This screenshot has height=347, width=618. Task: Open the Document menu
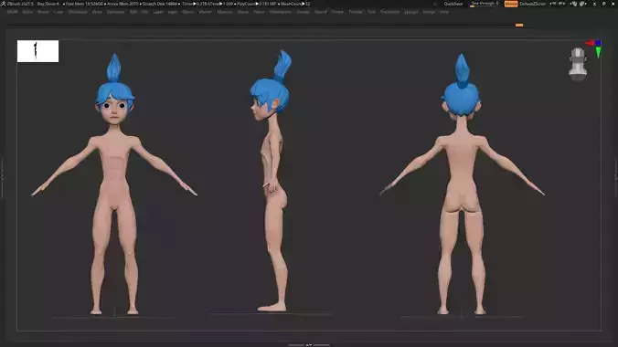78,12
